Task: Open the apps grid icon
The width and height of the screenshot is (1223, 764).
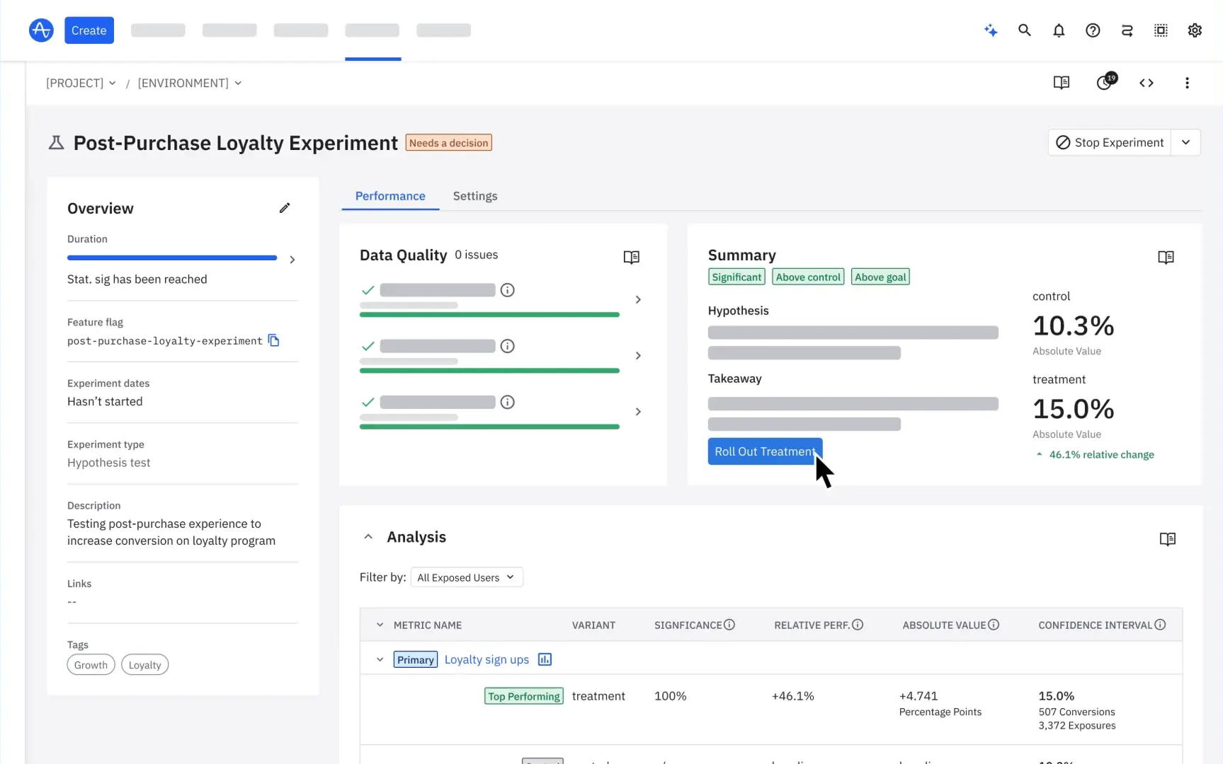Action: click(1161, 30)
